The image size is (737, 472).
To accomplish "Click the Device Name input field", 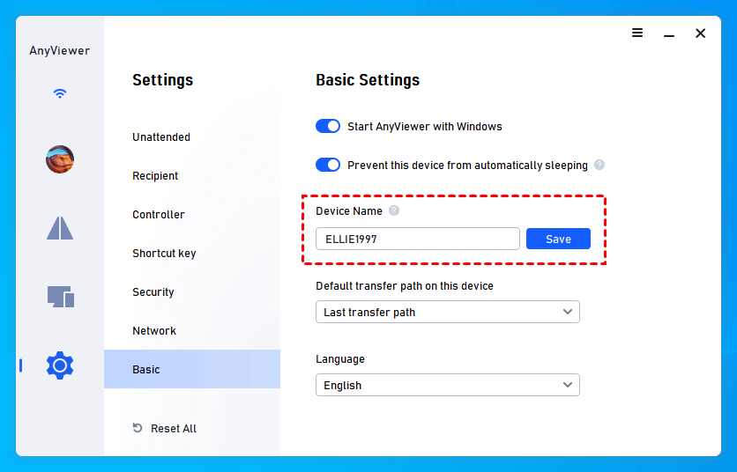I will click(417, 239).
